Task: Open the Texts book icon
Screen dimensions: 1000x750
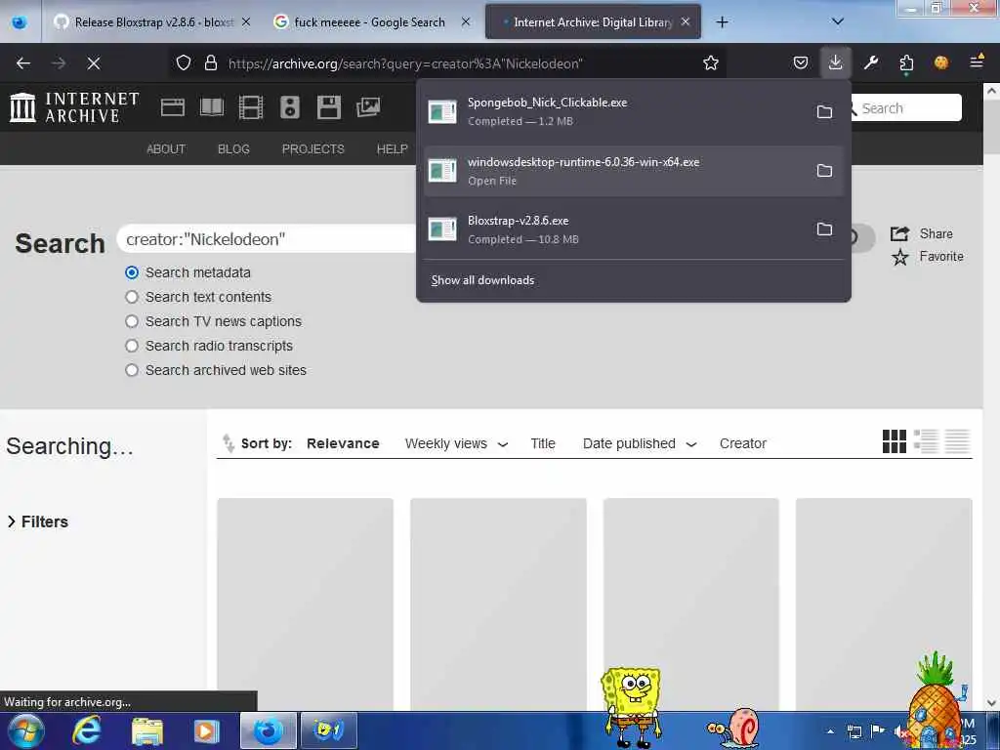Action: pos(212,107)
